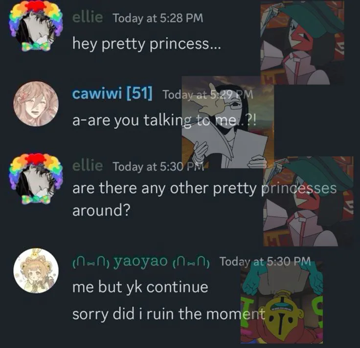Open ellie's rainbow clown avatar on first message
Image resolution: width=360 pixels, height=348 pixels.
tap(36, 27)
